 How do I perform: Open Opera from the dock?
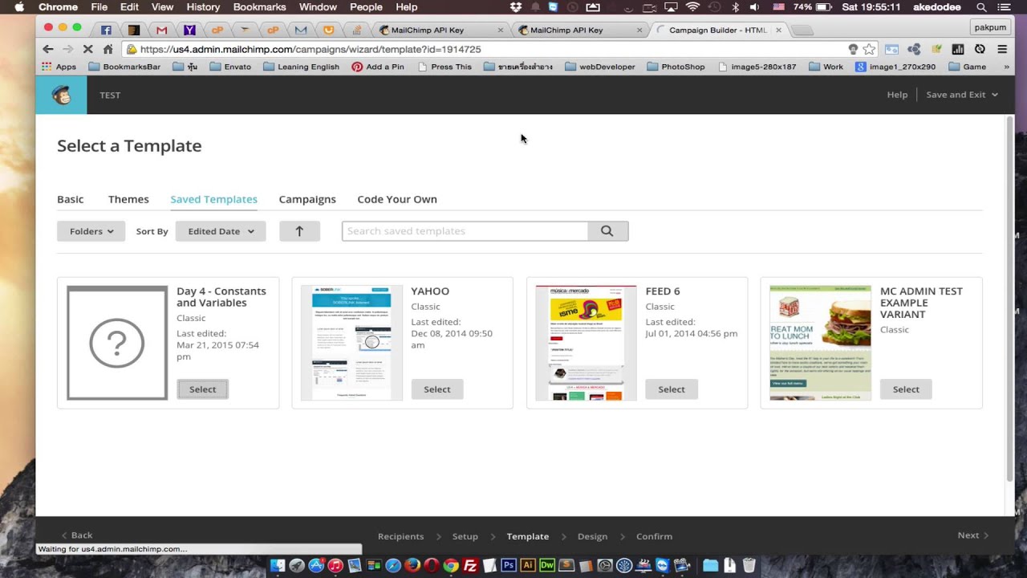click(432, 565)
